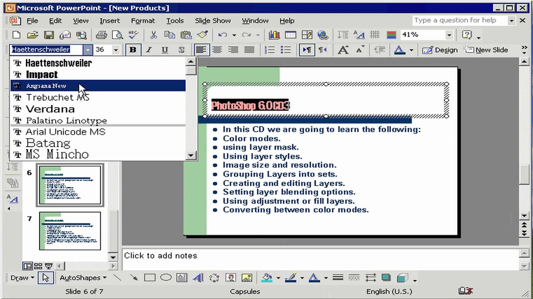Toggle text Shadow formatting
This screenshot has width=533, height=299.
[x=181, y=50]
